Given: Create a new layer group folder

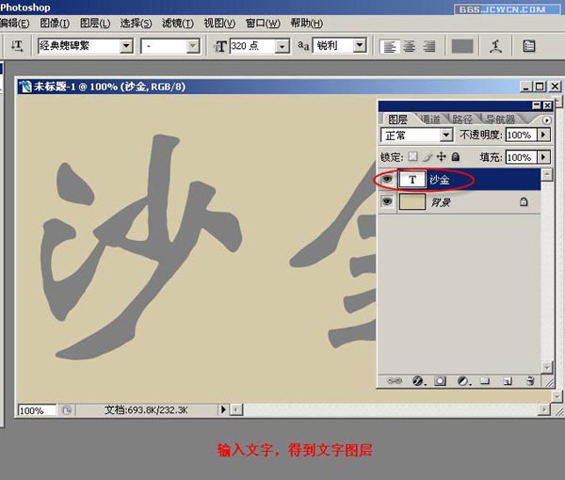Looking at the screenshot, I should pos(485,381).
